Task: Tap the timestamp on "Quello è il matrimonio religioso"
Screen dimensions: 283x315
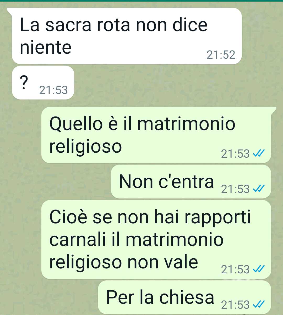Action: click(x=235, y=154)
